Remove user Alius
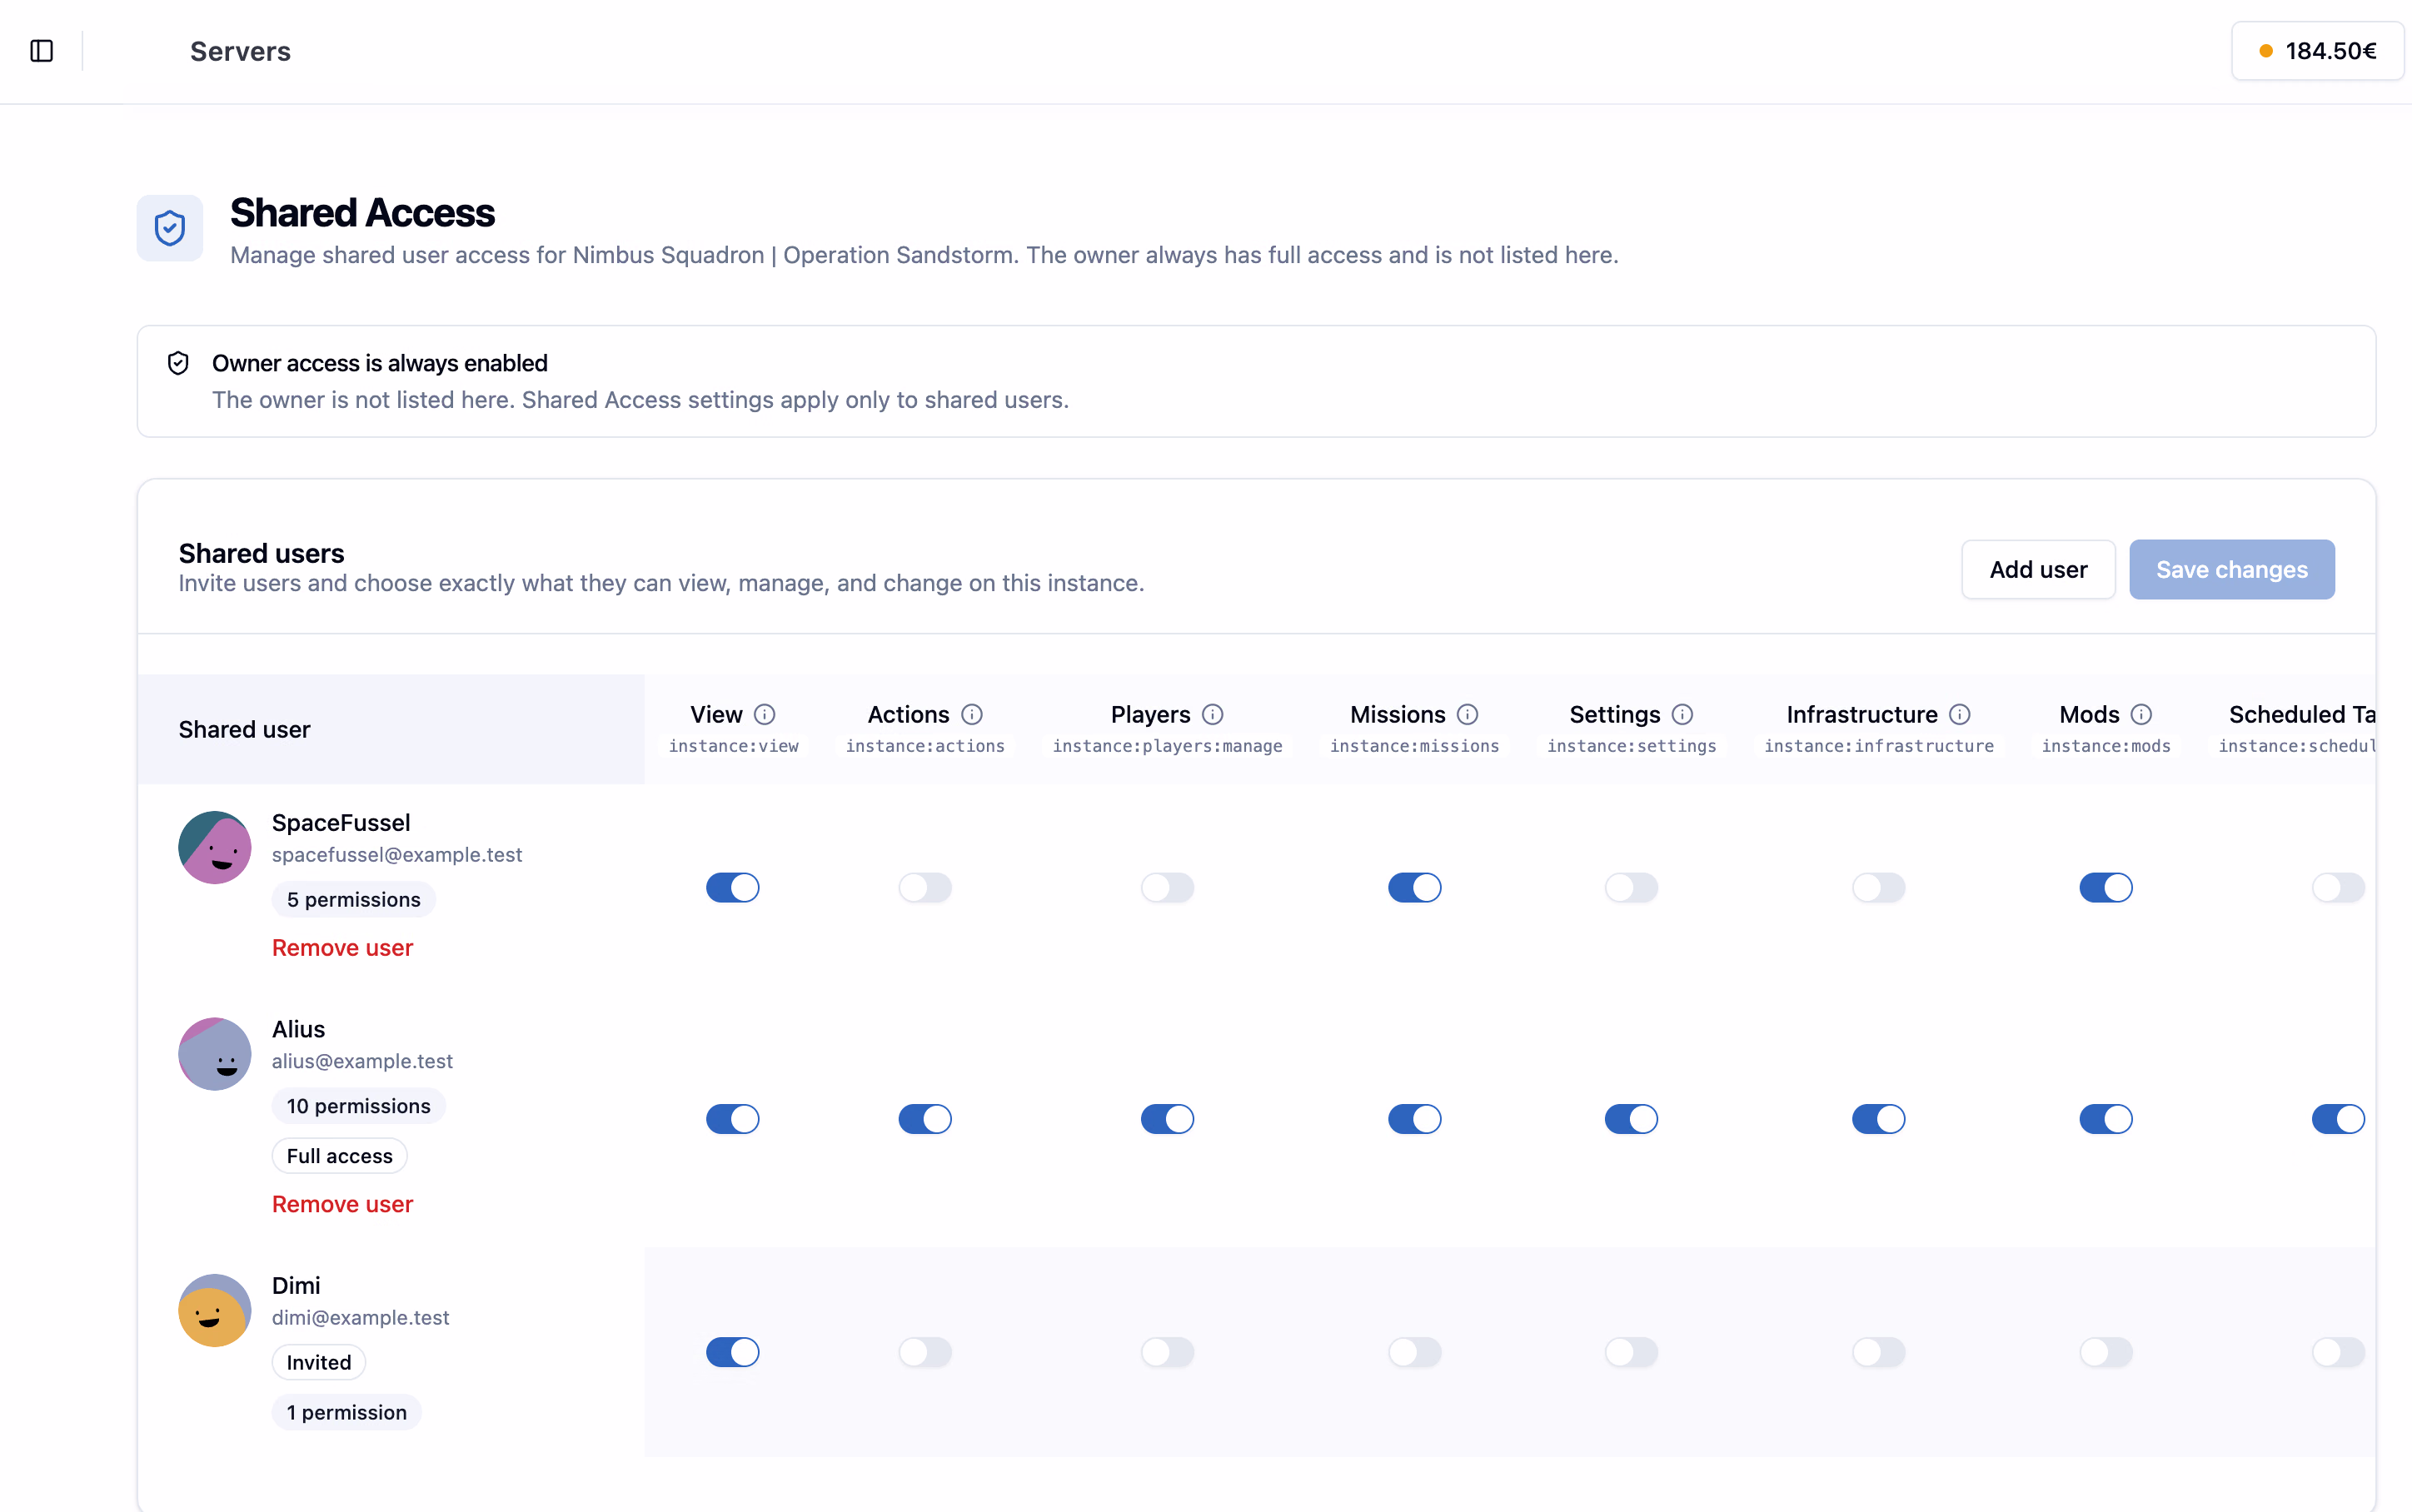Viewport: 2412px width, 1512px height. click(x=342, y=1204)
